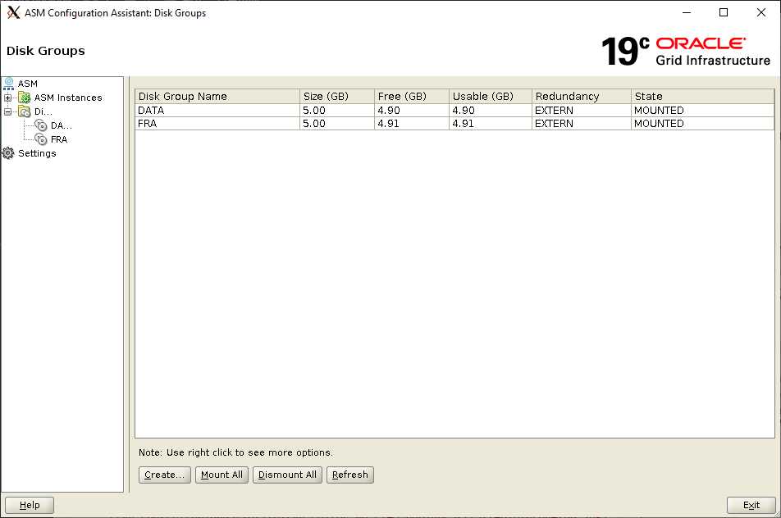
Task: Click MOUNTED state in the FRA row
Action: coord(703,124)
